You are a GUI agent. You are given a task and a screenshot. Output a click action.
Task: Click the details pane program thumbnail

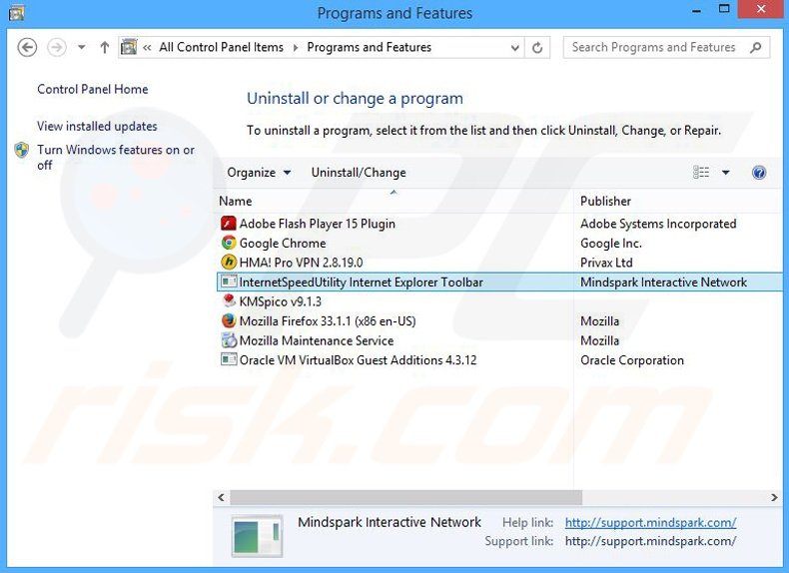[x=257, y=536]
